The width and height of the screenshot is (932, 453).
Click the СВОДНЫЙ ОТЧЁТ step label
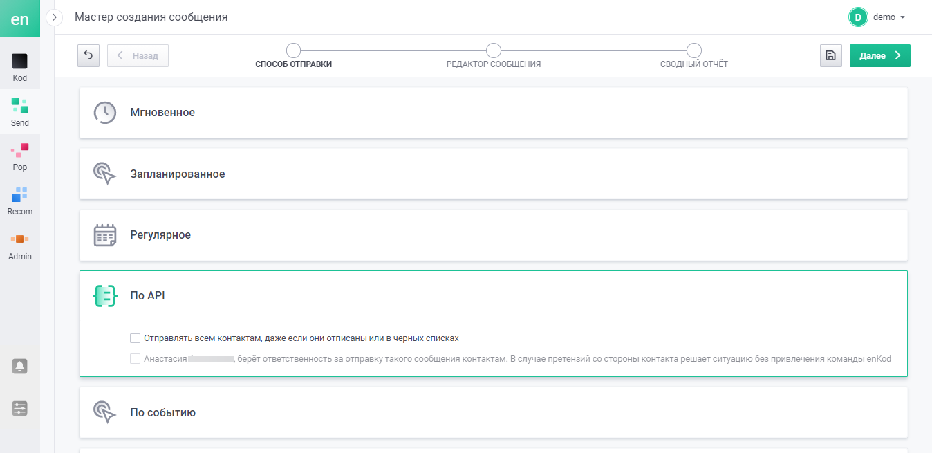[694, 64]
